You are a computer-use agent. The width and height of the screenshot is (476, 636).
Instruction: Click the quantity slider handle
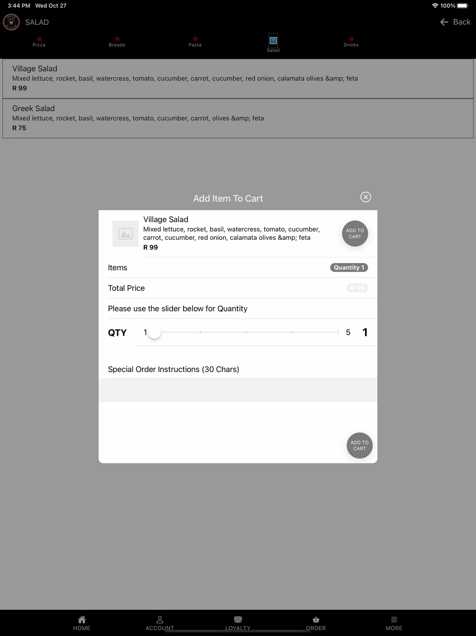tap(154, 332)
